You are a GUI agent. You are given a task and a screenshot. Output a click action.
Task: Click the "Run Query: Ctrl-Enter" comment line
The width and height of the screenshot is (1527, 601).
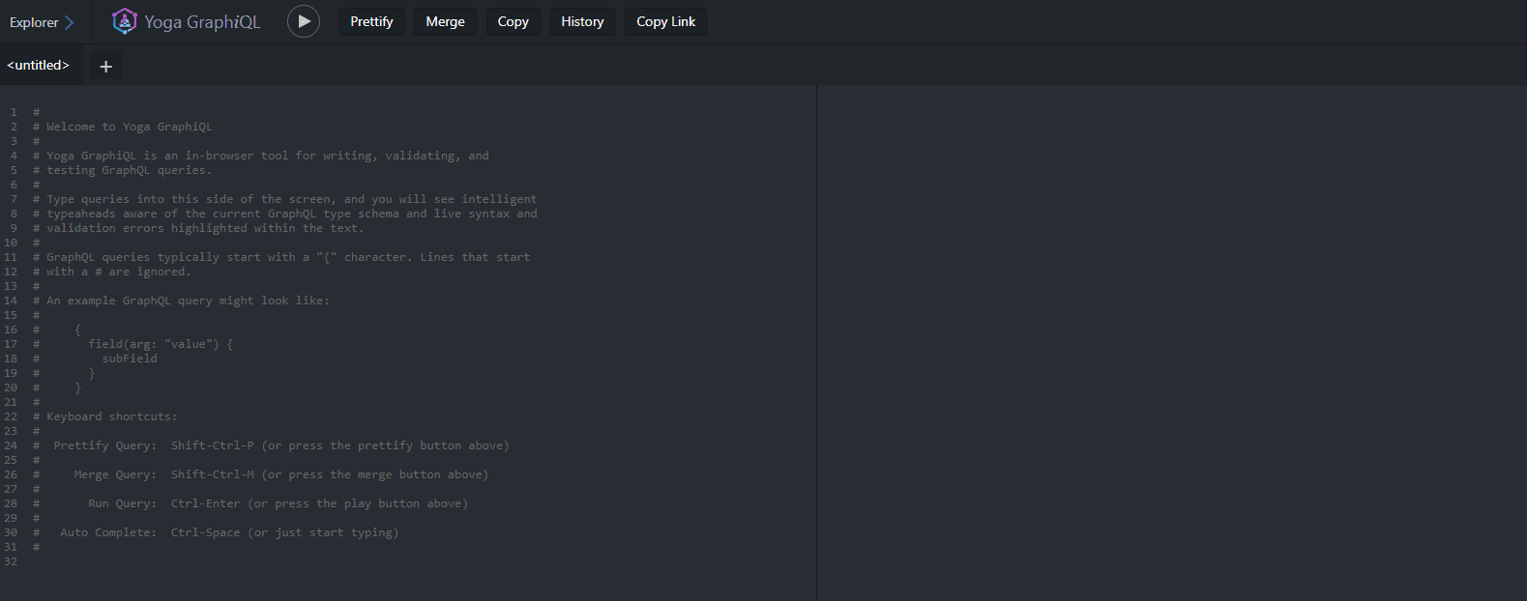tap(250, 503)
